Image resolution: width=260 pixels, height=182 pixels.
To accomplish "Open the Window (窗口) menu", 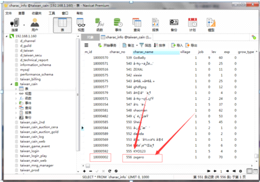I will [x=65, y=13].
